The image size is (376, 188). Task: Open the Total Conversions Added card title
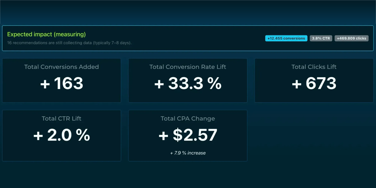pos(61,67)
